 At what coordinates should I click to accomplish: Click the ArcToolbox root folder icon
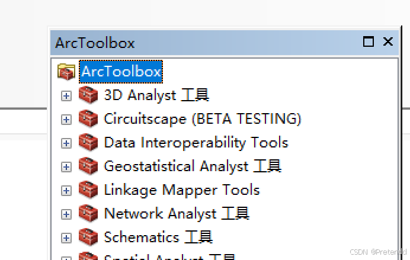click(x=66, y=72)
